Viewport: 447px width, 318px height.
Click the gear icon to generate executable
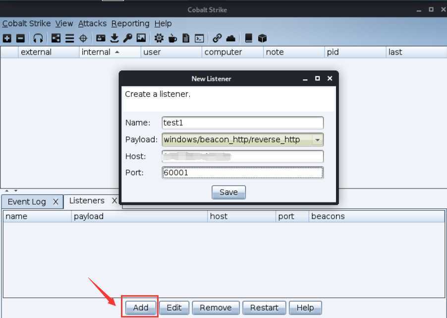(159, 38)
